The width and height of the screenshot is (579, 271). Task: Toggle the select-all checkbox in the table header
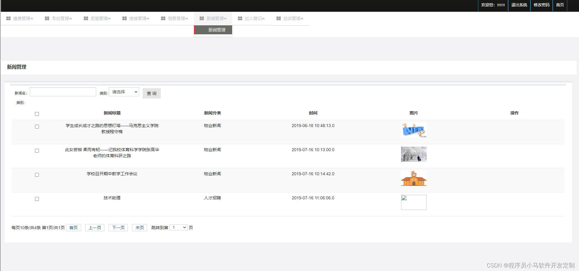pos(37,114)
